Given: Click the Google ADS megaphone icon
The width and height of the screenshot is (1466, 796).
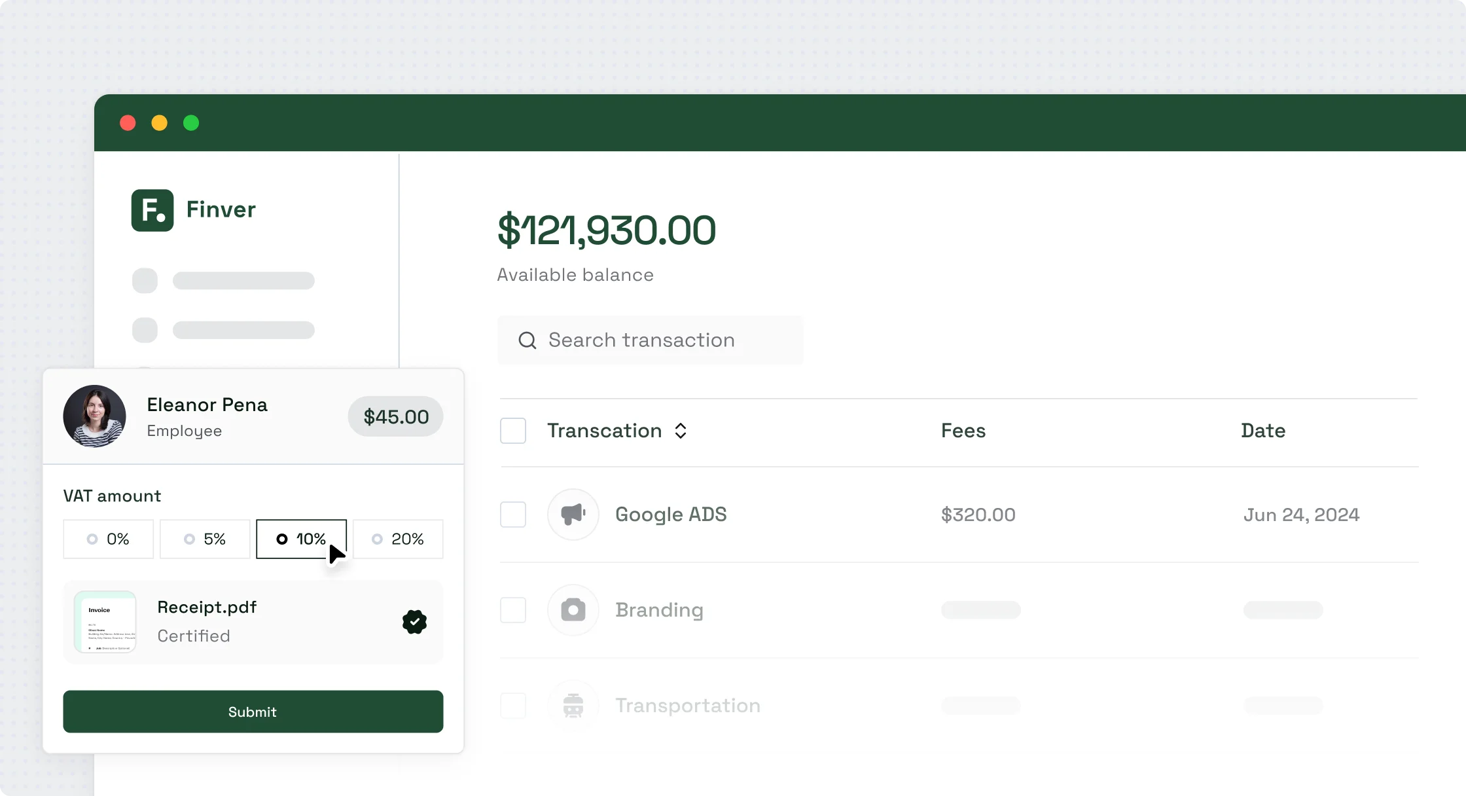Looking at the screenshot, I should 573,515.
